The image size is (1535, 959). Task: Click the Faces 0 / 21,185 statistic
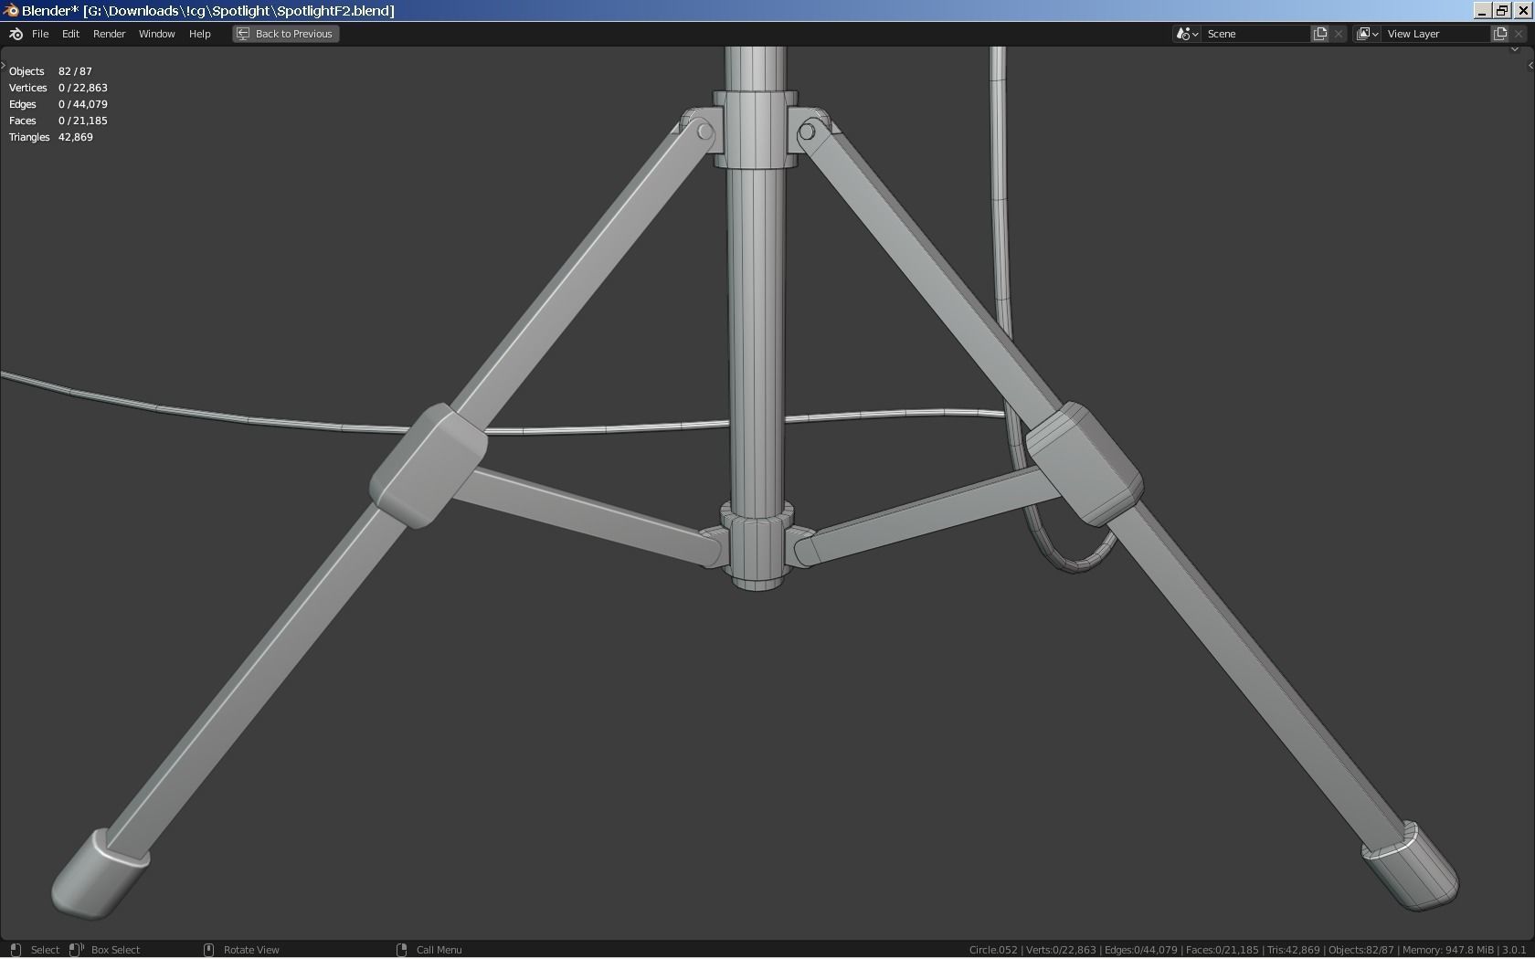58,121
